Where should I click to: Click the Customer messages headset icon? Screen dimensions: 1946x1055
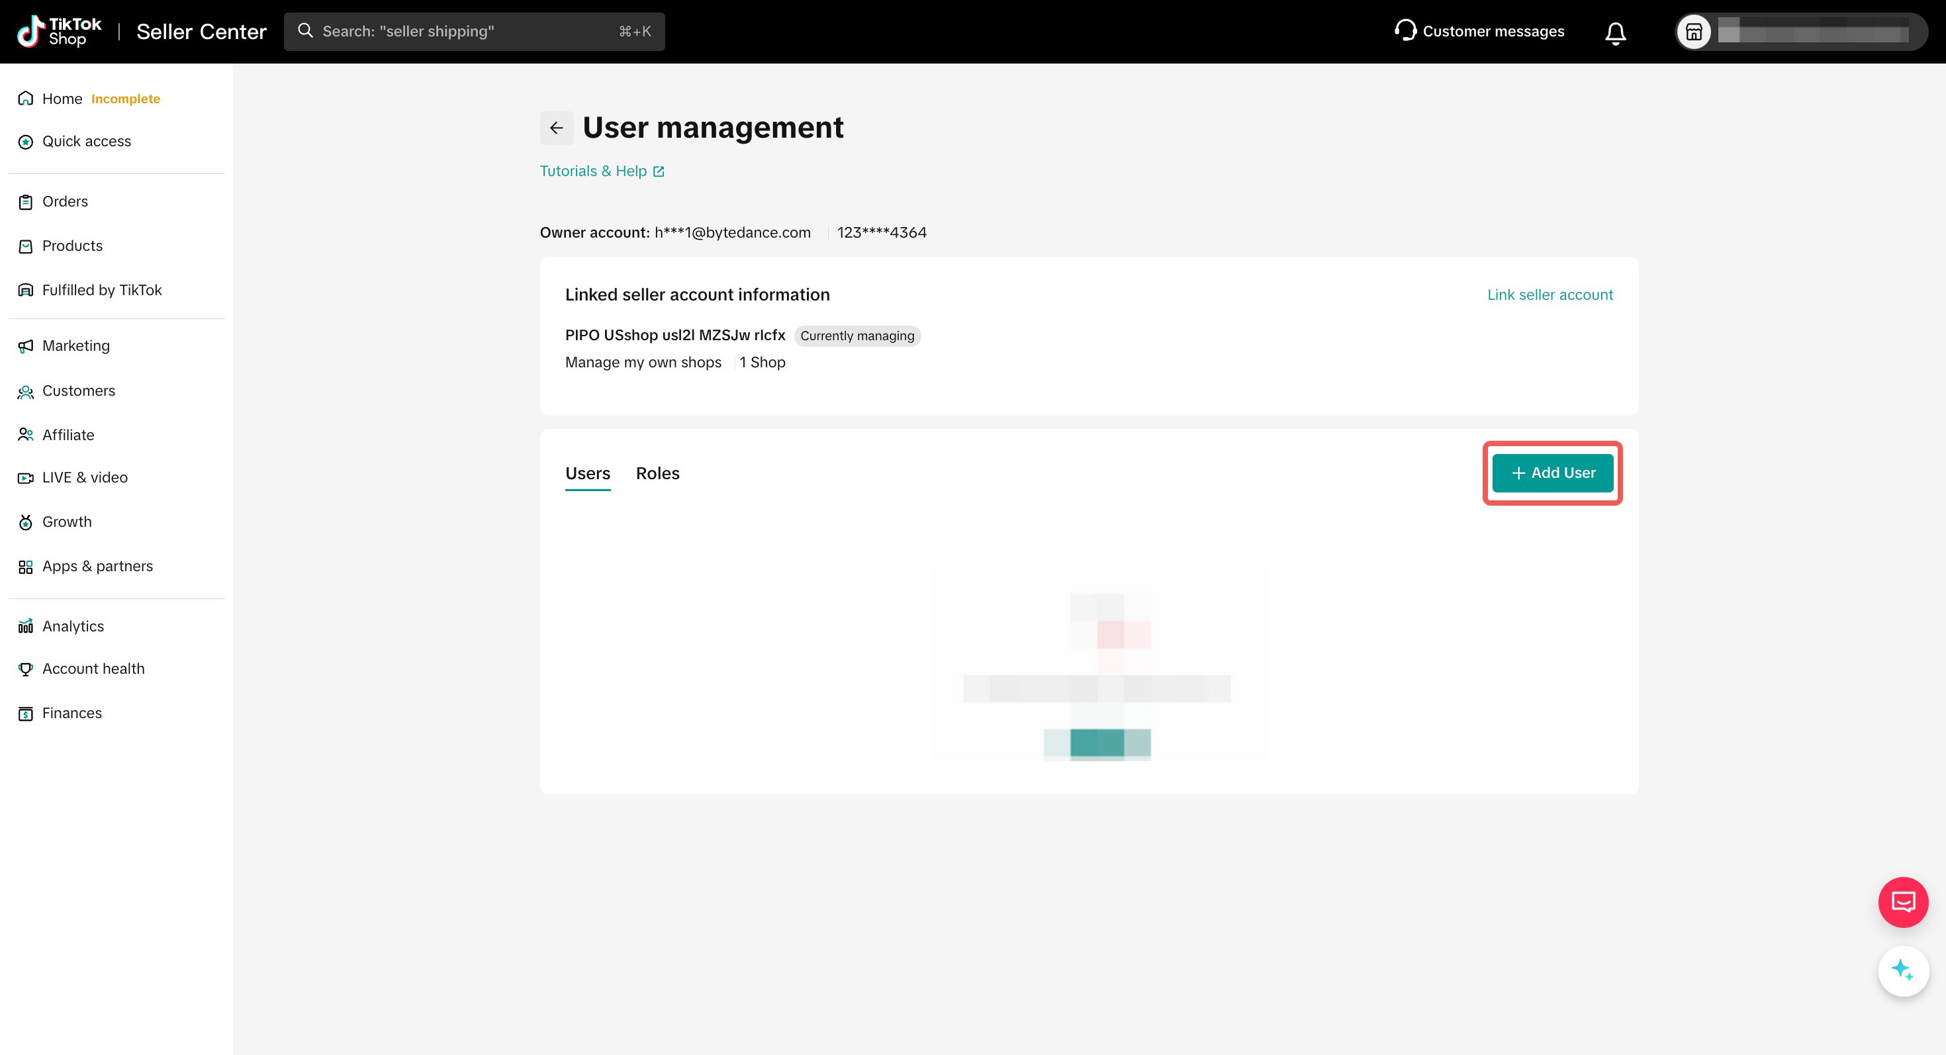click(1405, 30)
